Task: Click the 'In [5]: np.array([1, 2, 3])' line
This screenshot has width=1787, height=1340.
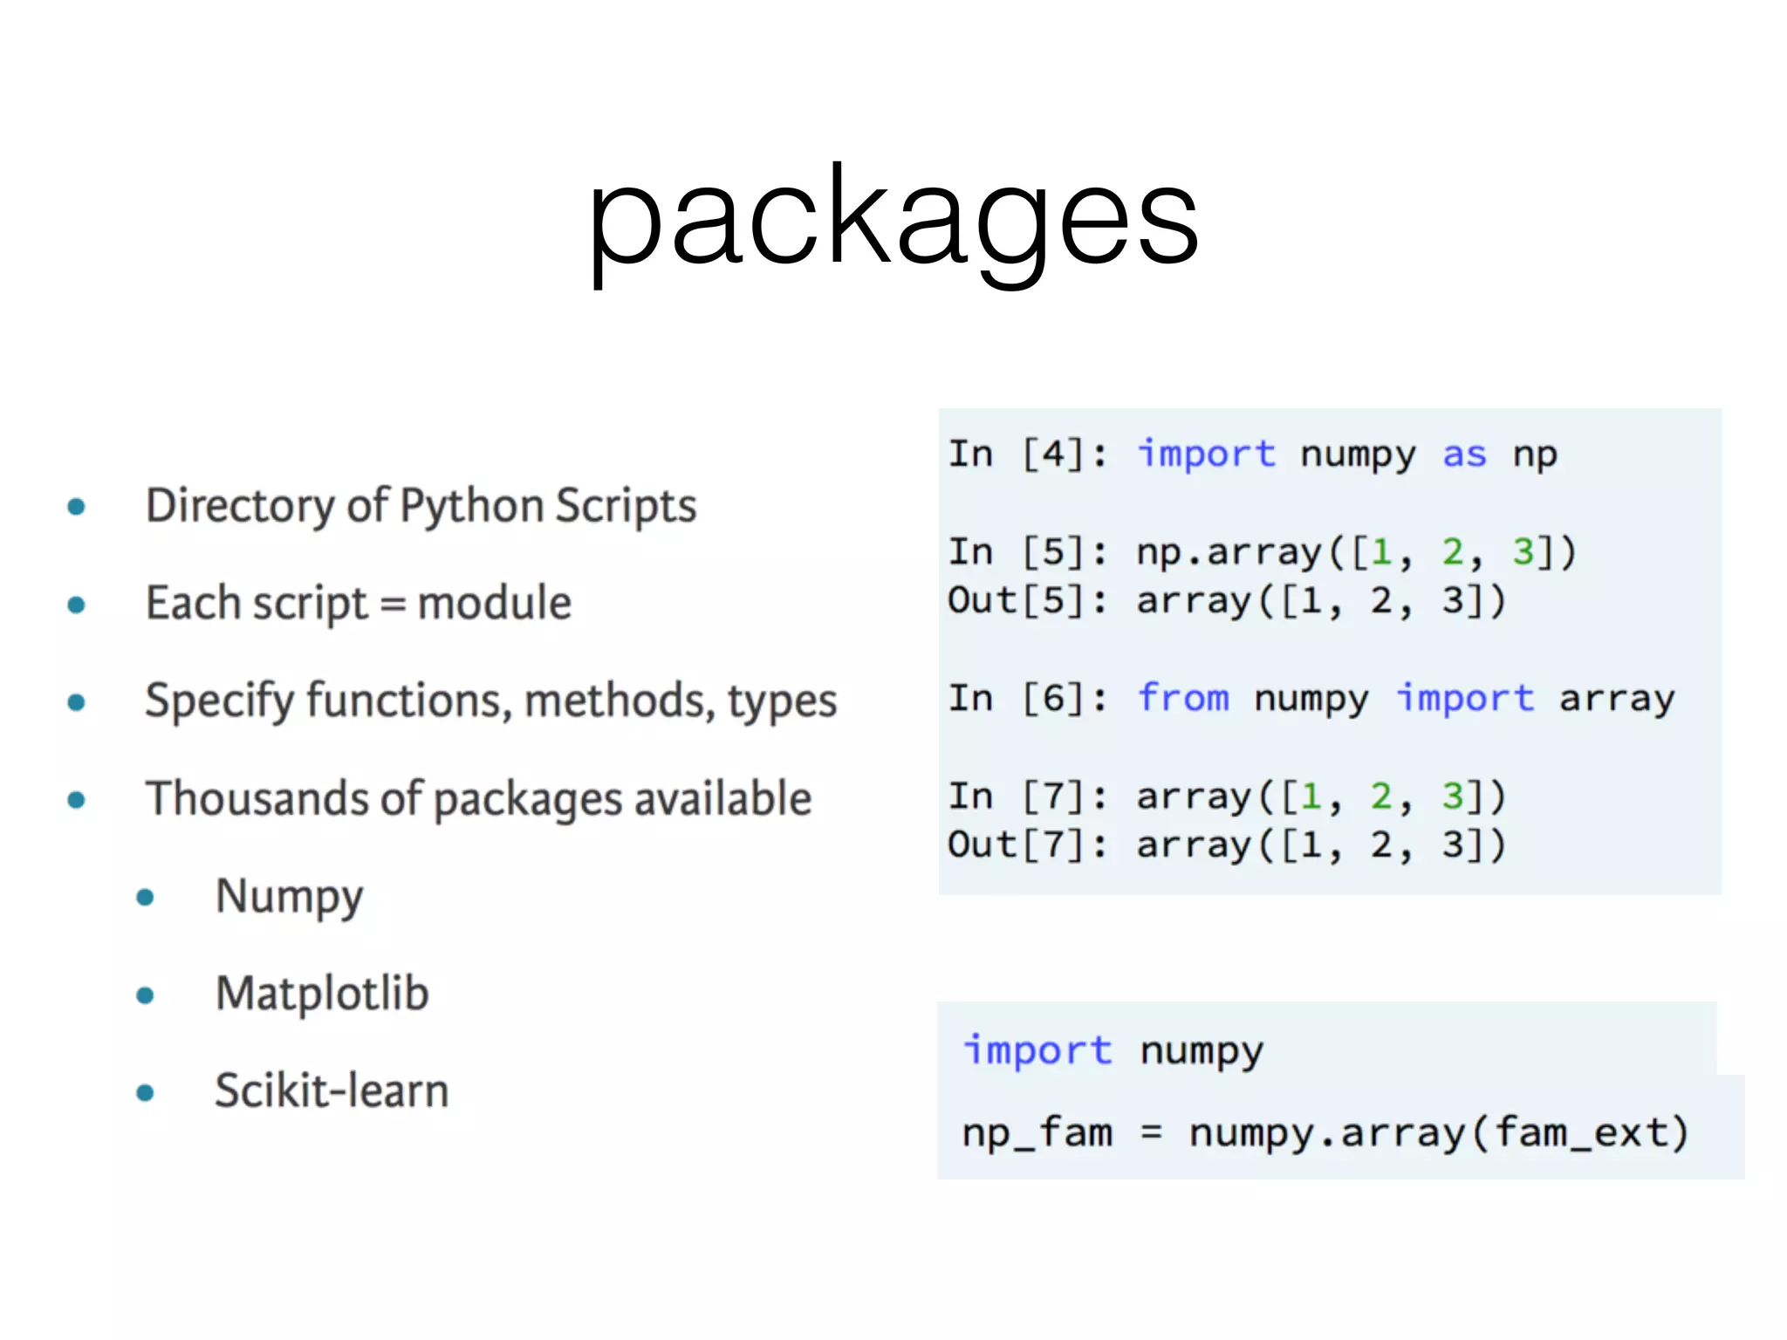Action: [x=1263, y=553]
